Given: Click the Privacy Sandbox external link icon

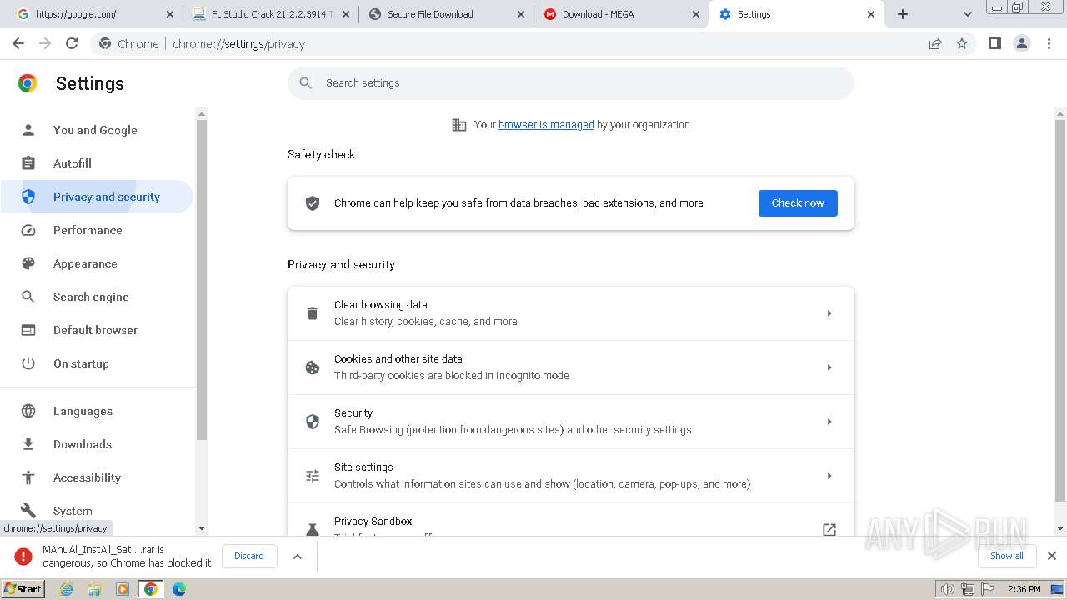Looking at the screenshot, I should tap(829, 529).
